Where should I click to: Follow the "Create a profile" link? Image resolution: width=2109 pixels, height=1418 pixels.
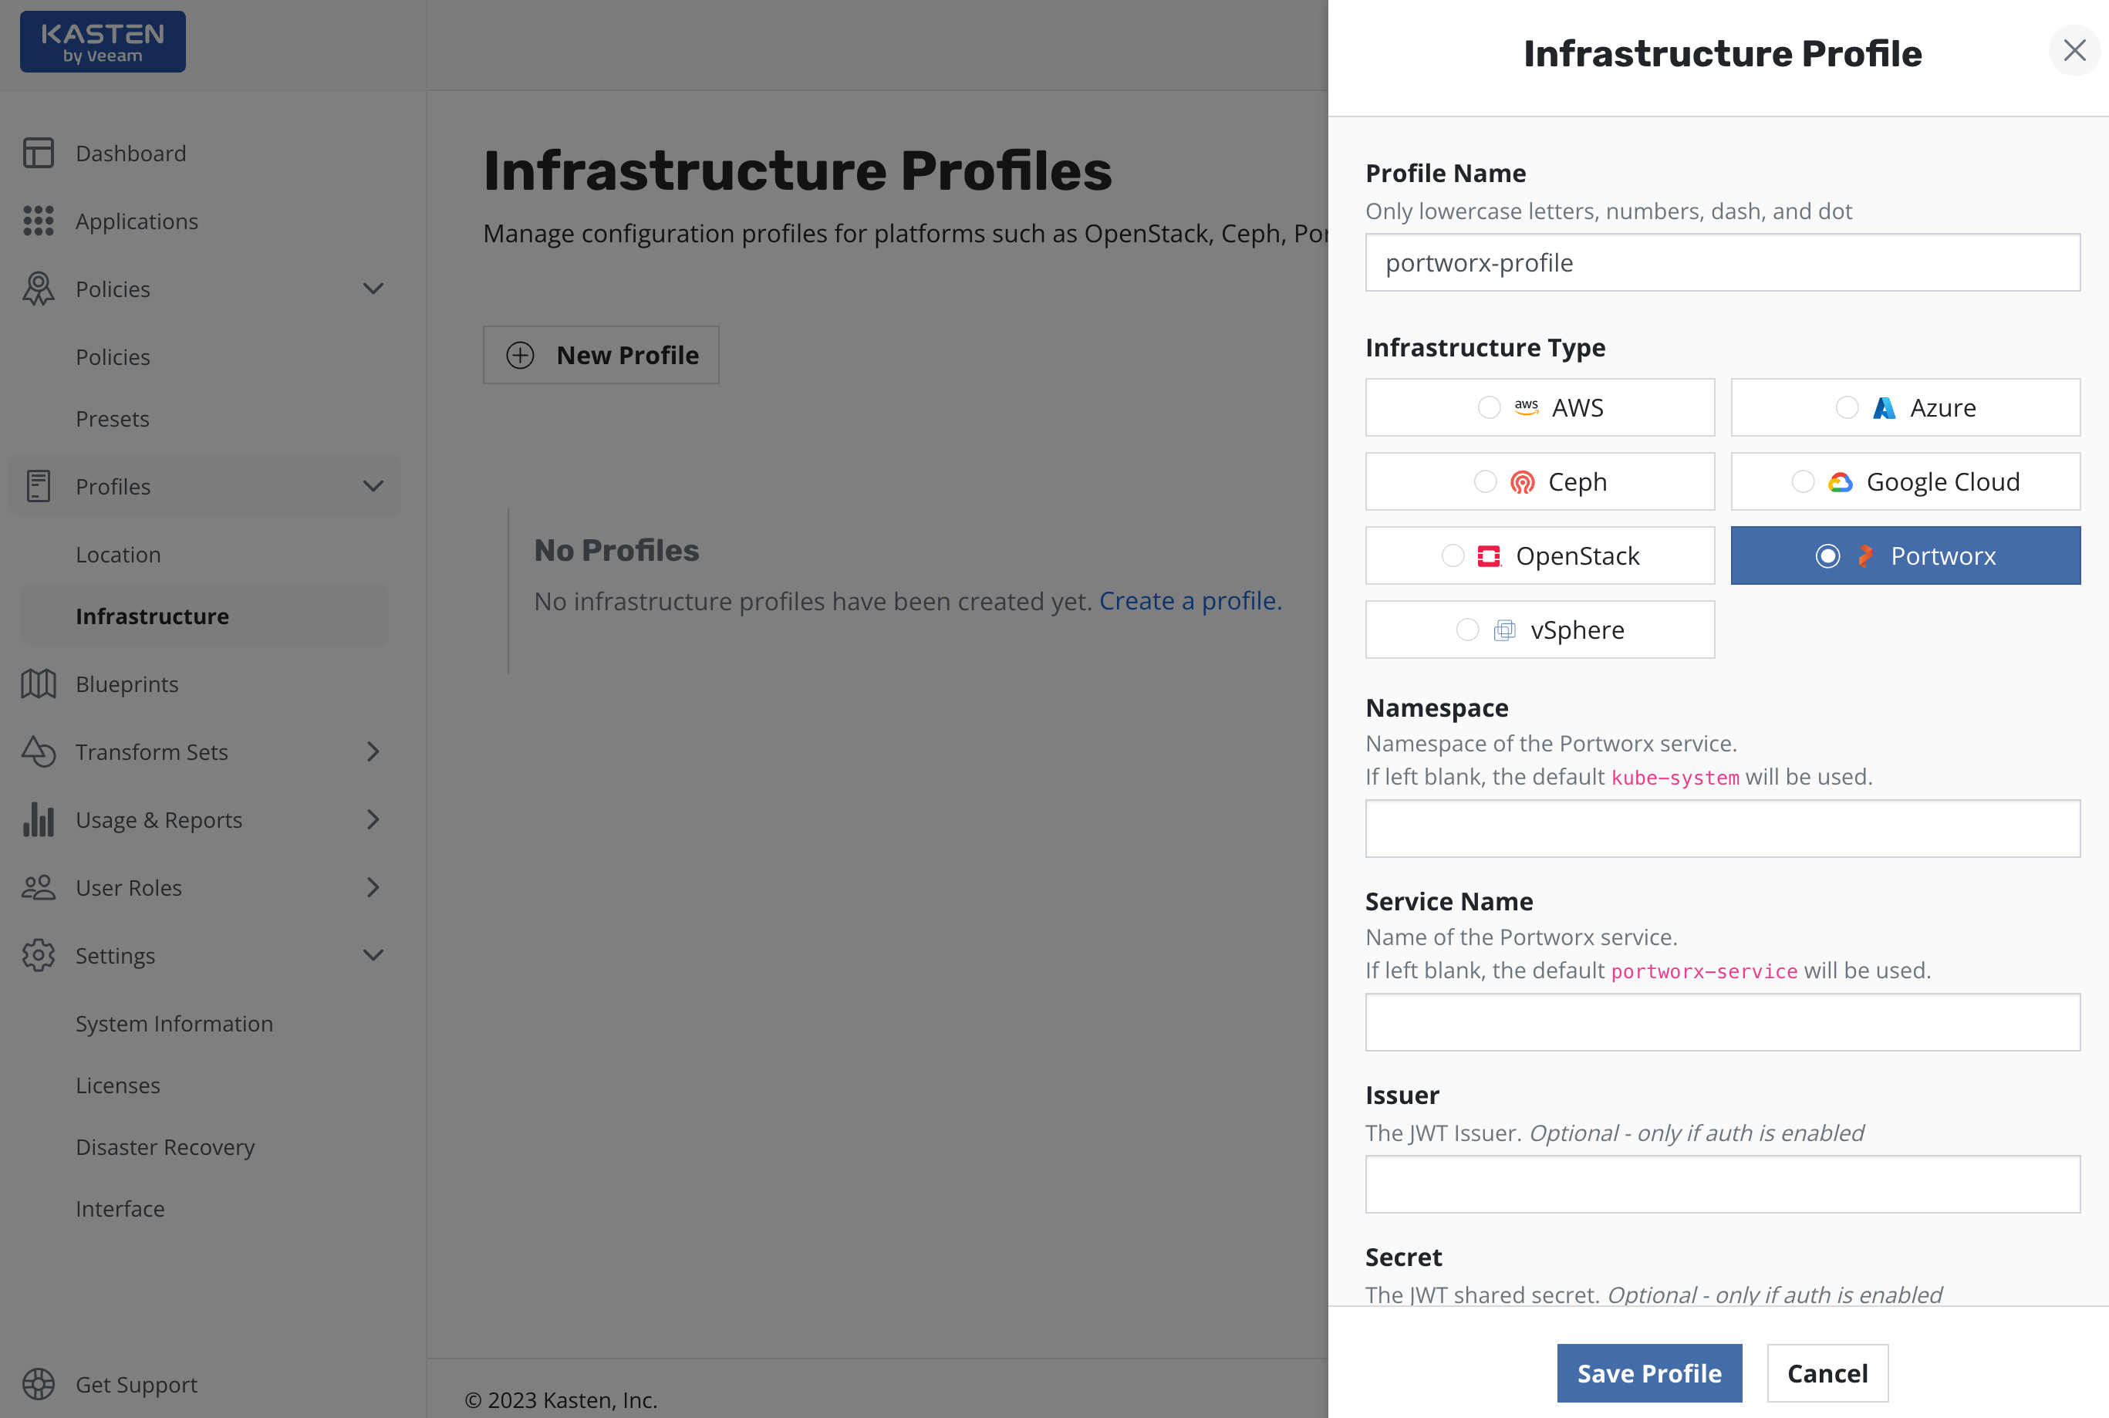coord(1189,602)
